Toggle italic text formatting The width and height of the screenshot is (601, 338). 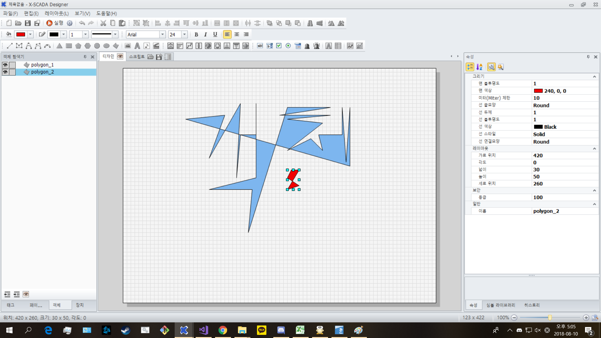coord(206,34)
